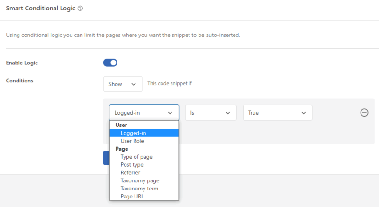Image resolution: width=379 pixels, height=207 pixels.
Task: Click the blue button behind the dropdown list
Action: click(x=106, y=158)
